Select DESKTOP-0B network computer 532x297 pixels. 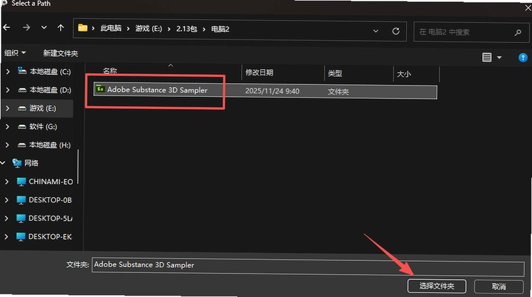[x=50, y=200]
